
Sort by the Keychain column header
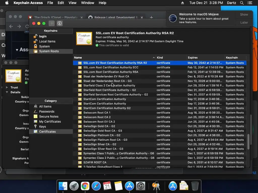point(236,58)
